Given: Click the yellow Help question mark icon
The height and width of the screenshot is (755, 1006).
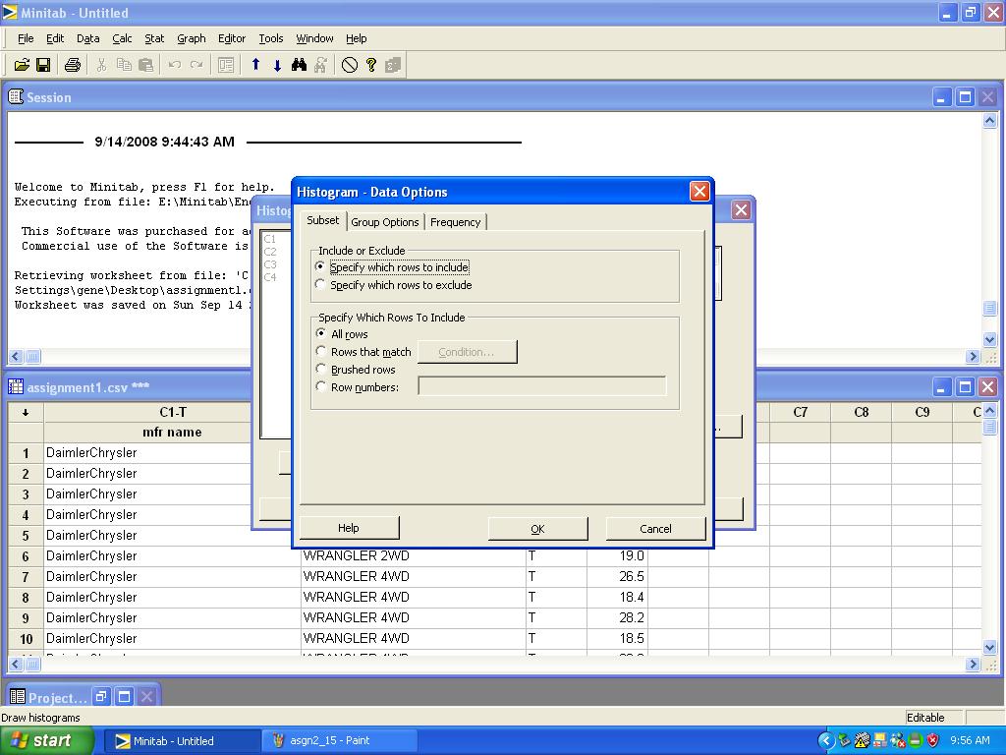Looking at the screenshot, I should (371, 65).
